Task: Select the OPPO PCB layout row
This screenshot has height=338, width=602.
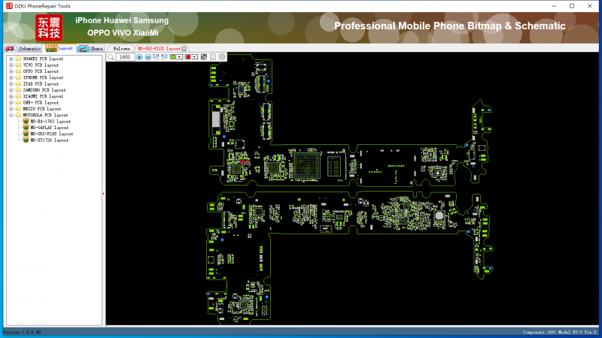Action: coord(41,71)
